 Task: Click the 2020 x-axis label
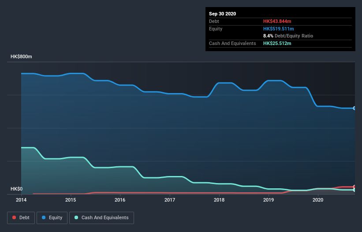[x=317, y=200]
